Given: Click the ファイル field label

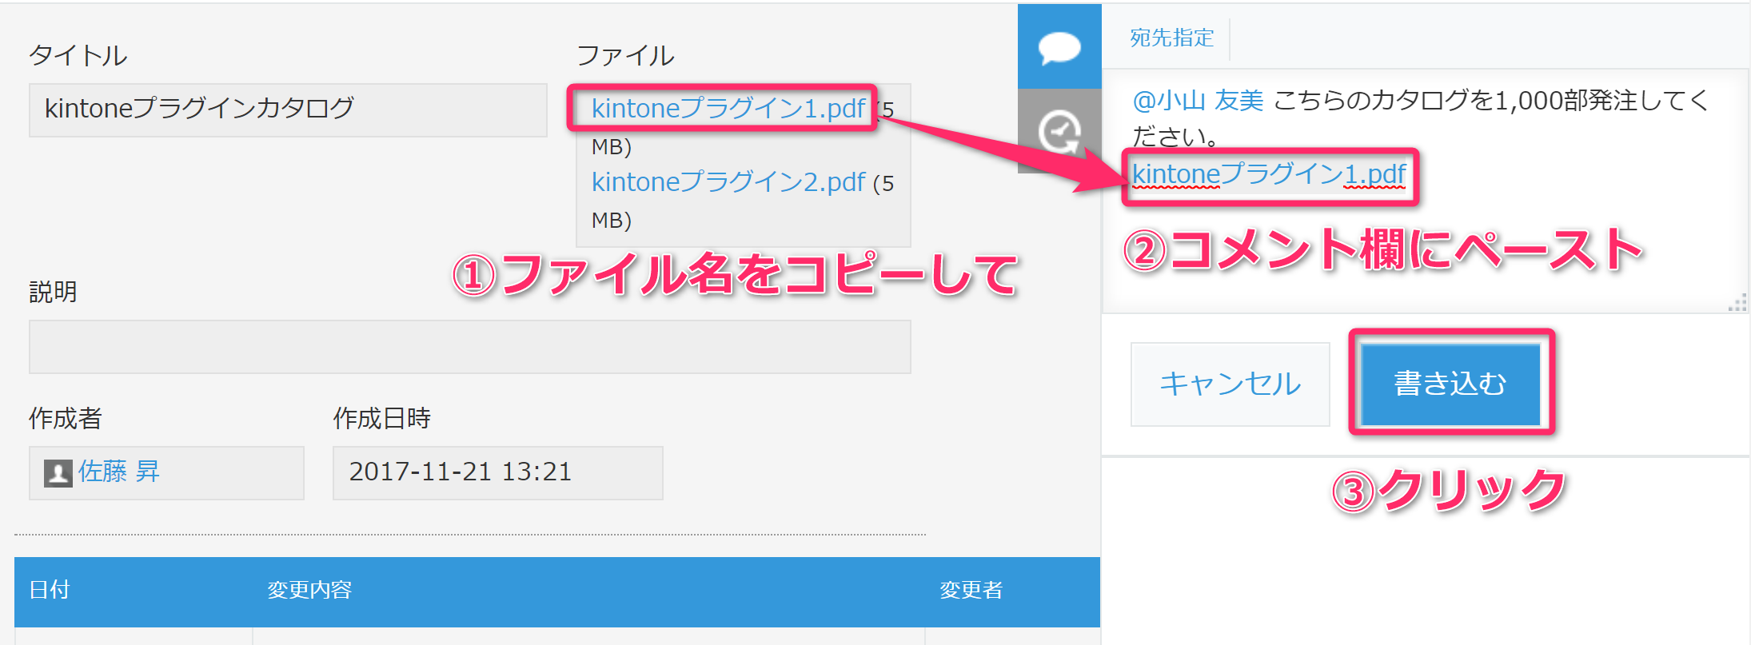Looking at the screenshot, I should [x=625, y=55].
